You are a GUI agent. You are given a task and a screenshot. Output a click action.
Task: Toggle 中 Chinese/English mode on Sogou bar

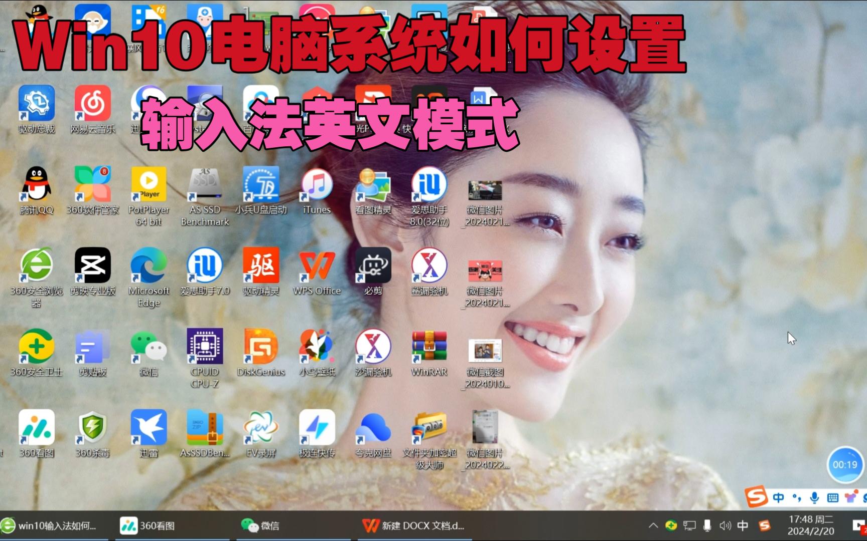pyautogui.click(x=778, y=497)
